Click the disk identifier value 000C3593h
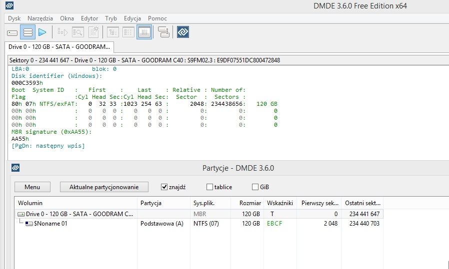Viewport: 449px width, 269px height. 27,83
